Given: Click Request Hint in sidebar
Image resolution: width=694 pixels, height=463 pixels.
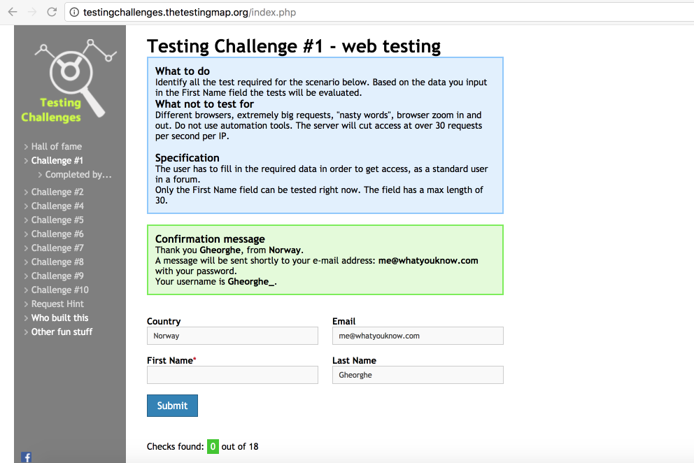Looking at the screenshot, I should tap(57, 304).
